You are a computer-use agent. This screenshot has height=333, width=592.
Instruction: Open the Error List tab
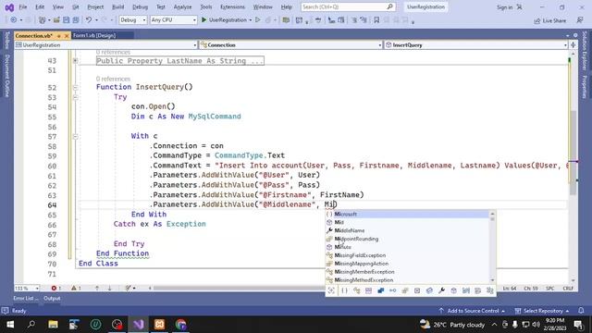point(25,298)
